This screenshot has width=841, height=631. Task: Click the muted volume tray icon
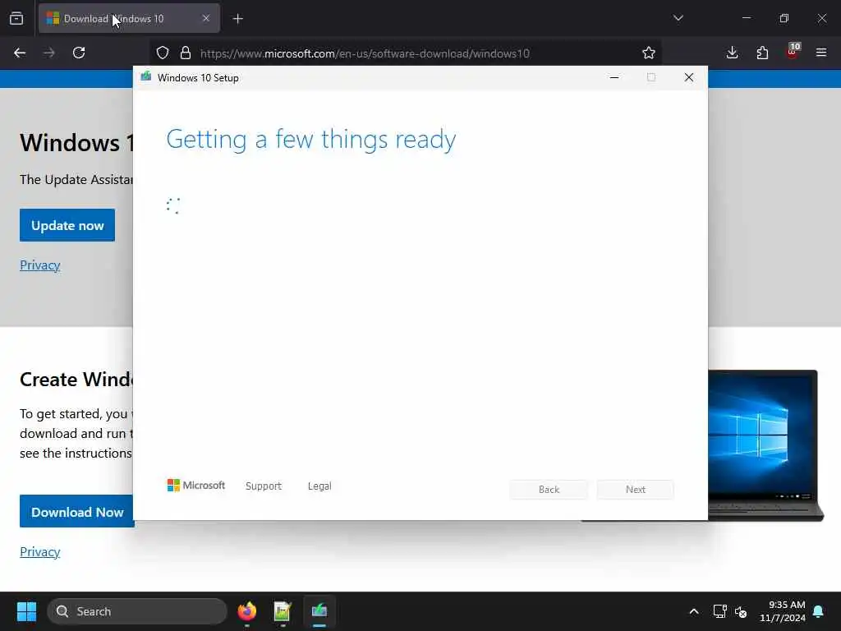(x=741, y=611)
